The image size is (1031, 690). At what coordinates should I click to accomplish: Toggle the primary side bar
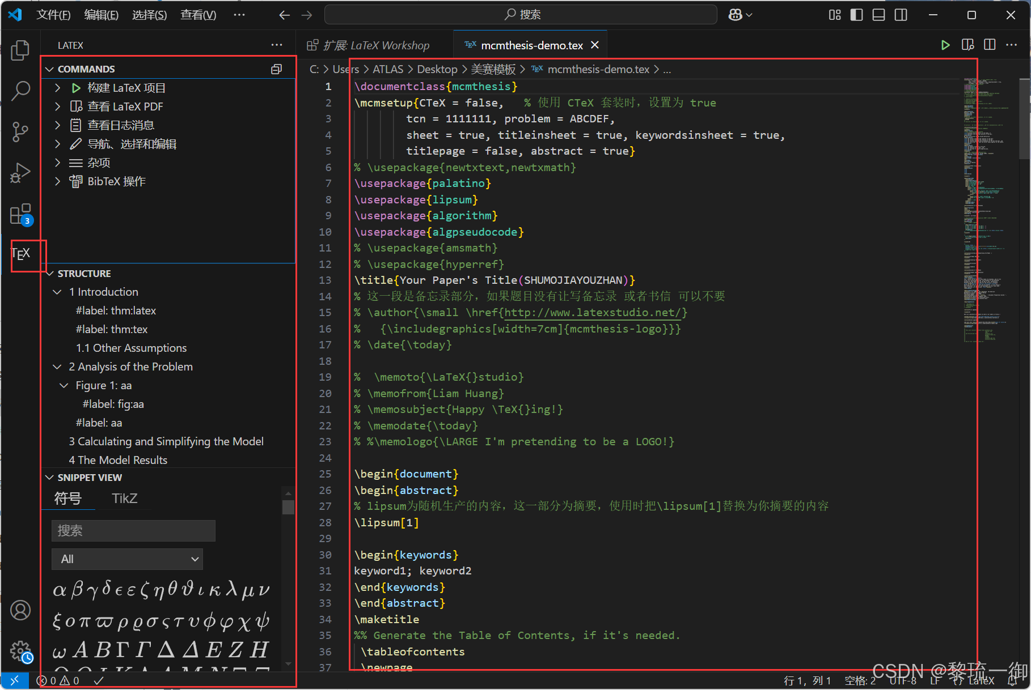pos(857,15)
